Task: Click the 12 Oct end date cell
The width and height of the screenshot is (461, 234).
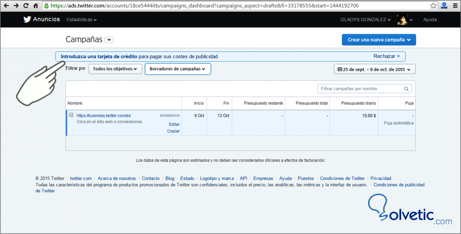Action: coord(223,115)
